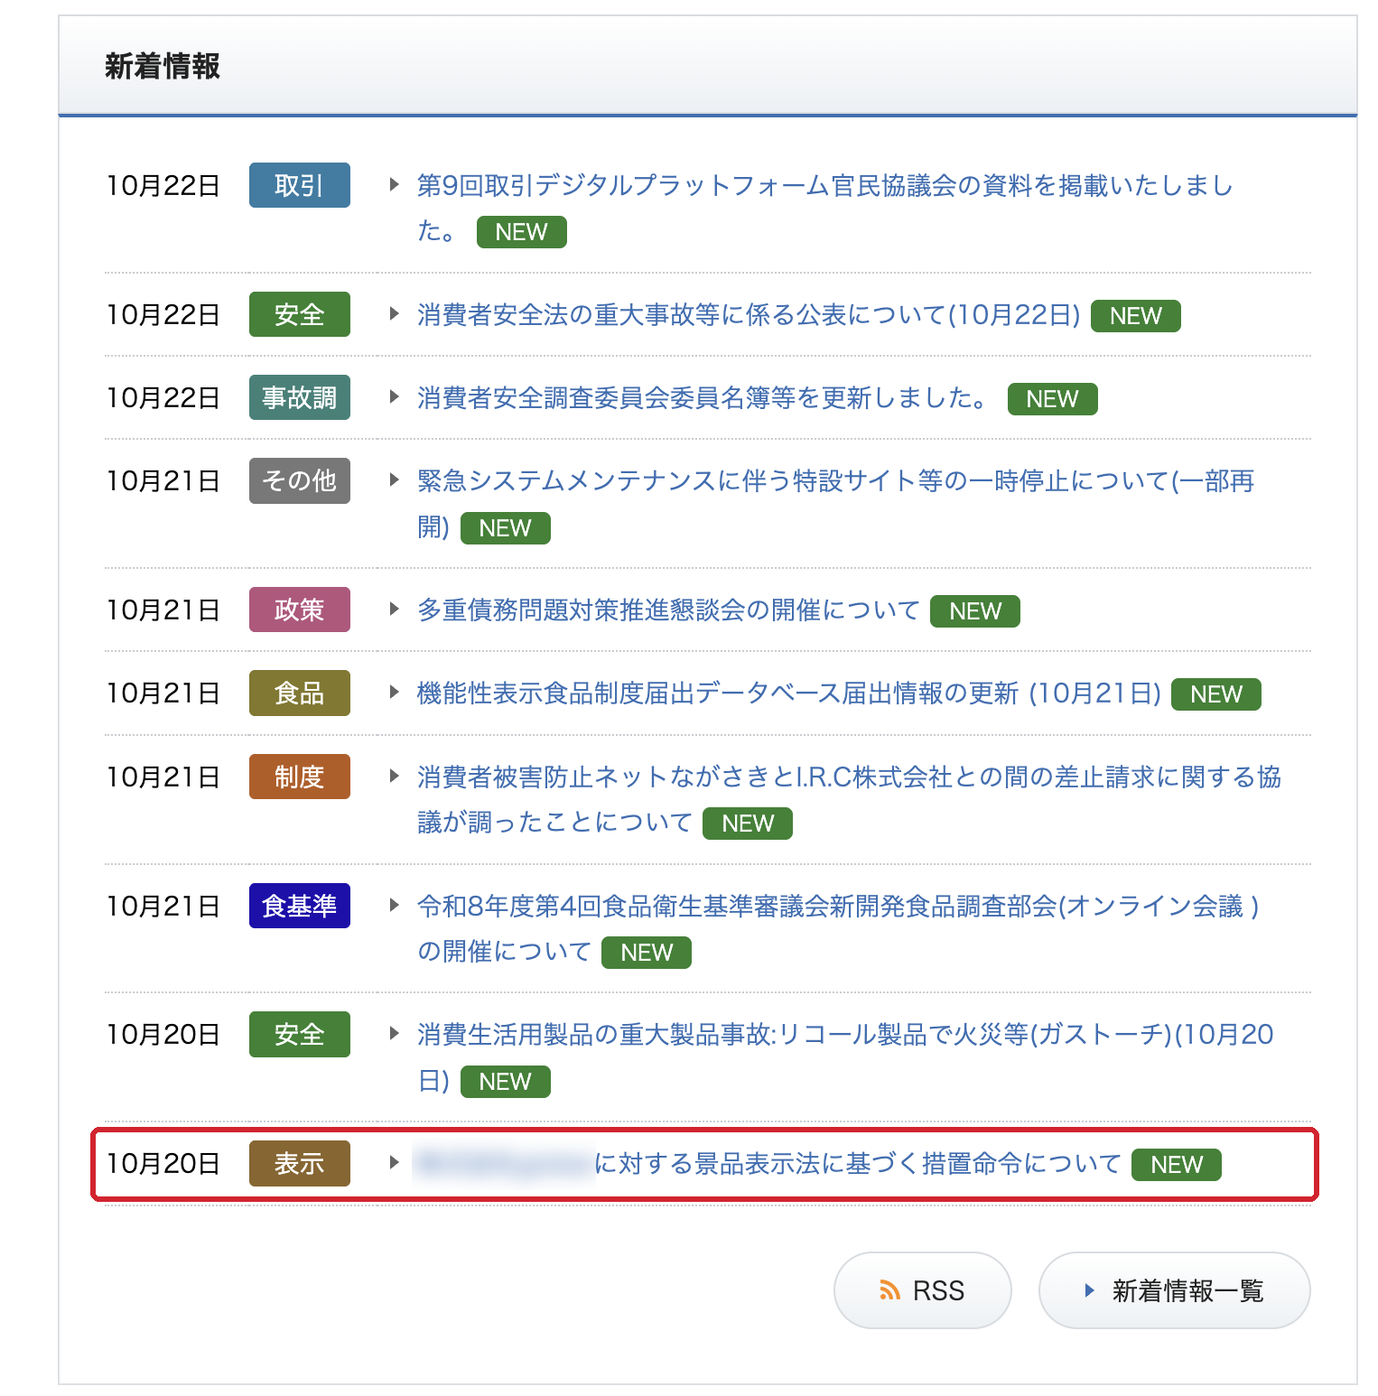The width and height of the screenshot is (1378, 1396).
Task: Open the 新着情報一覧 list button
Action: tap(1174, 1290)
